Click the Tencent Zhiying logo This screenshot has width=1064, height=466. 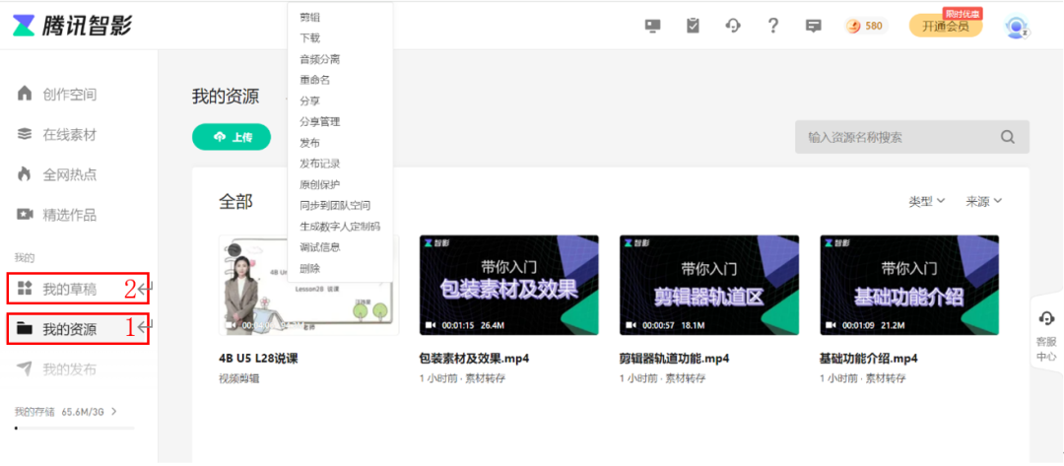(72, 26)
